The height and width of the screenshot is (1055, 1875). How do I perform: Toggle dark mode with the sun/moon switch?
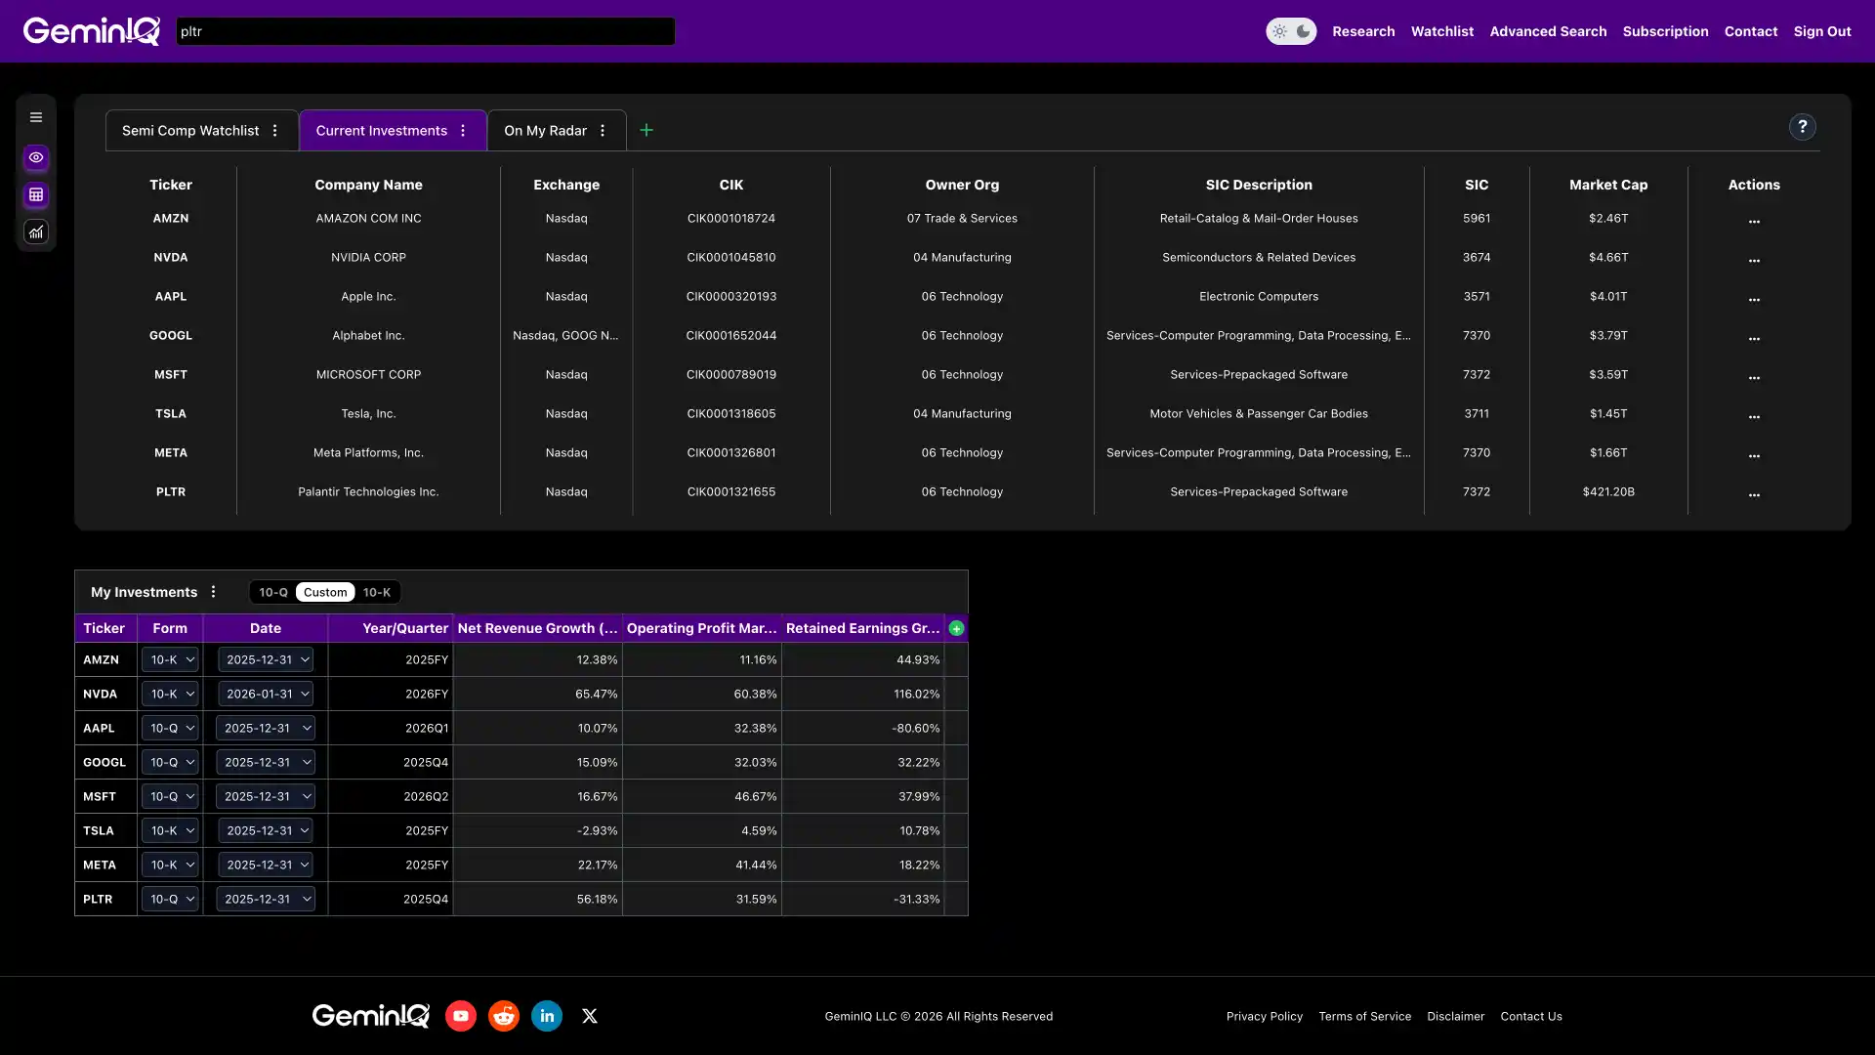pos(1291,30)
